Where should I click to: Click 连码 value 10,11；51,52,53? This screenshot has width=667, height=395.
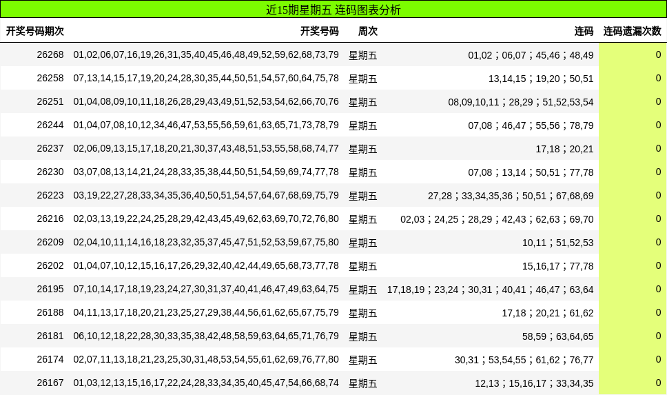point(557,243)
